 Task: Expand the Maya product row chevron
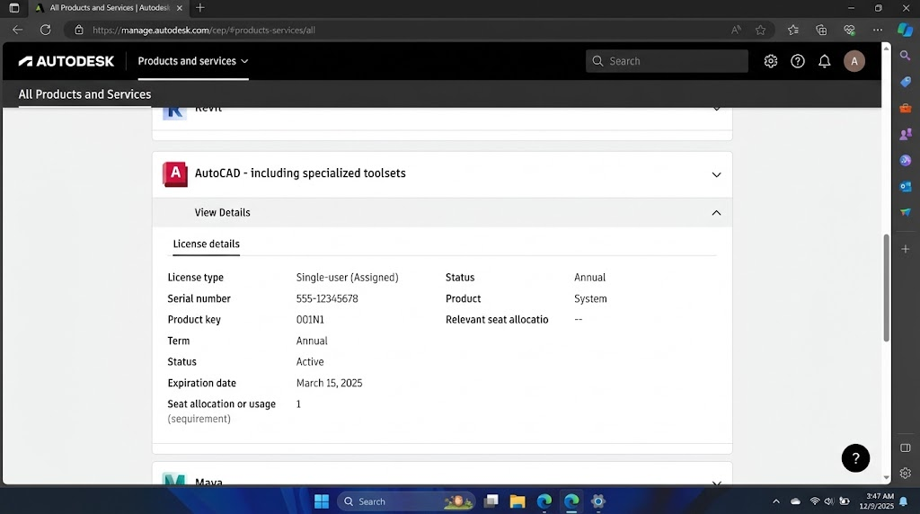[x=716, y=483]
